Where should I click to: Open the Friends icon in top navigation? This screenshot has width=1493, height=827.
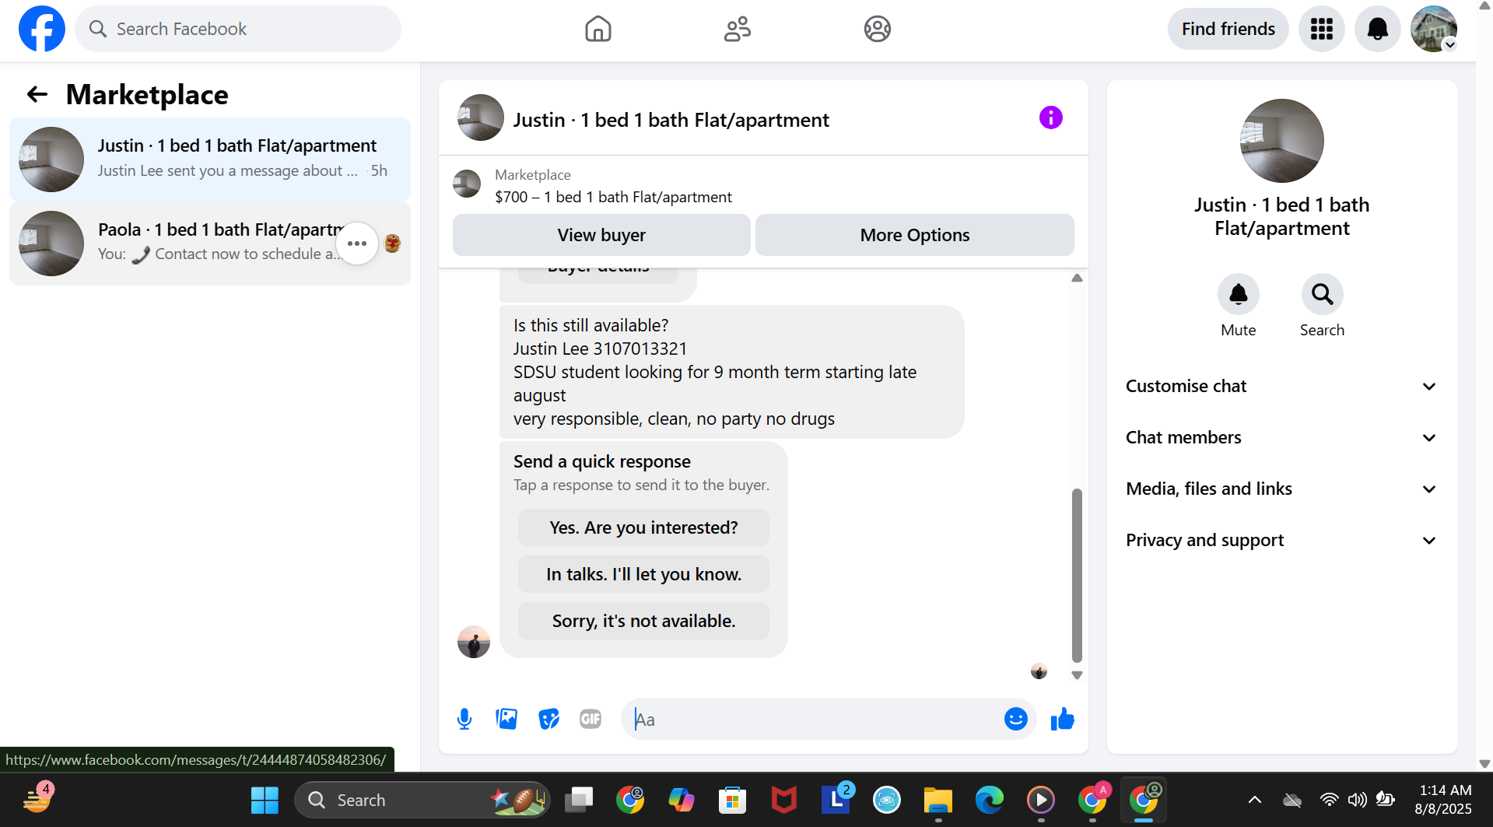tap(737, 29)
